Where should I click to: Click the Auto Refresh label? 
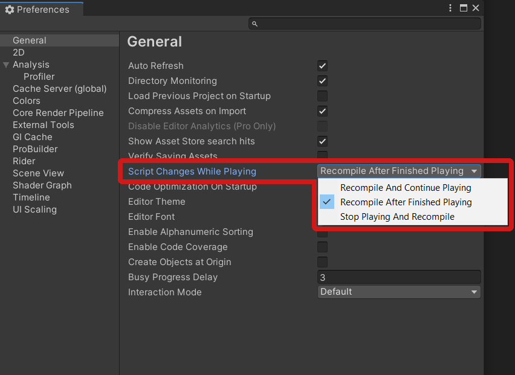(156, 66)
